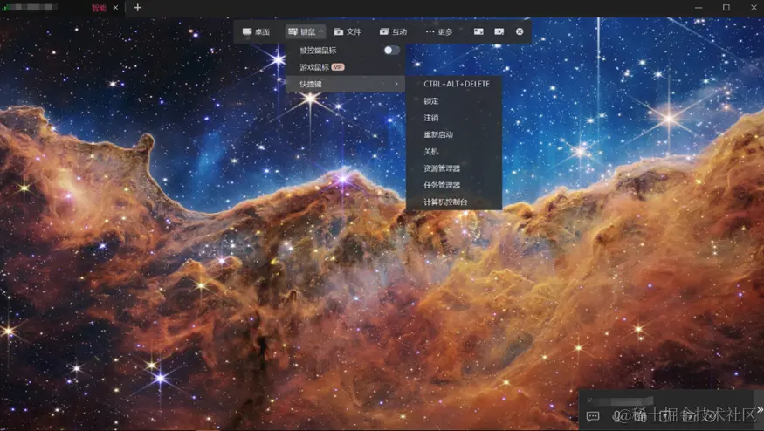Expand the 快捷键 submenu arrow
The image size is (764, 431).
coord(396,84)
